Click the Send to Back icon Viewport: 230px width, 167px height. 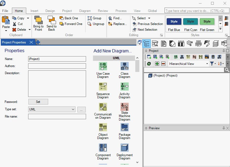click(51, 20)
